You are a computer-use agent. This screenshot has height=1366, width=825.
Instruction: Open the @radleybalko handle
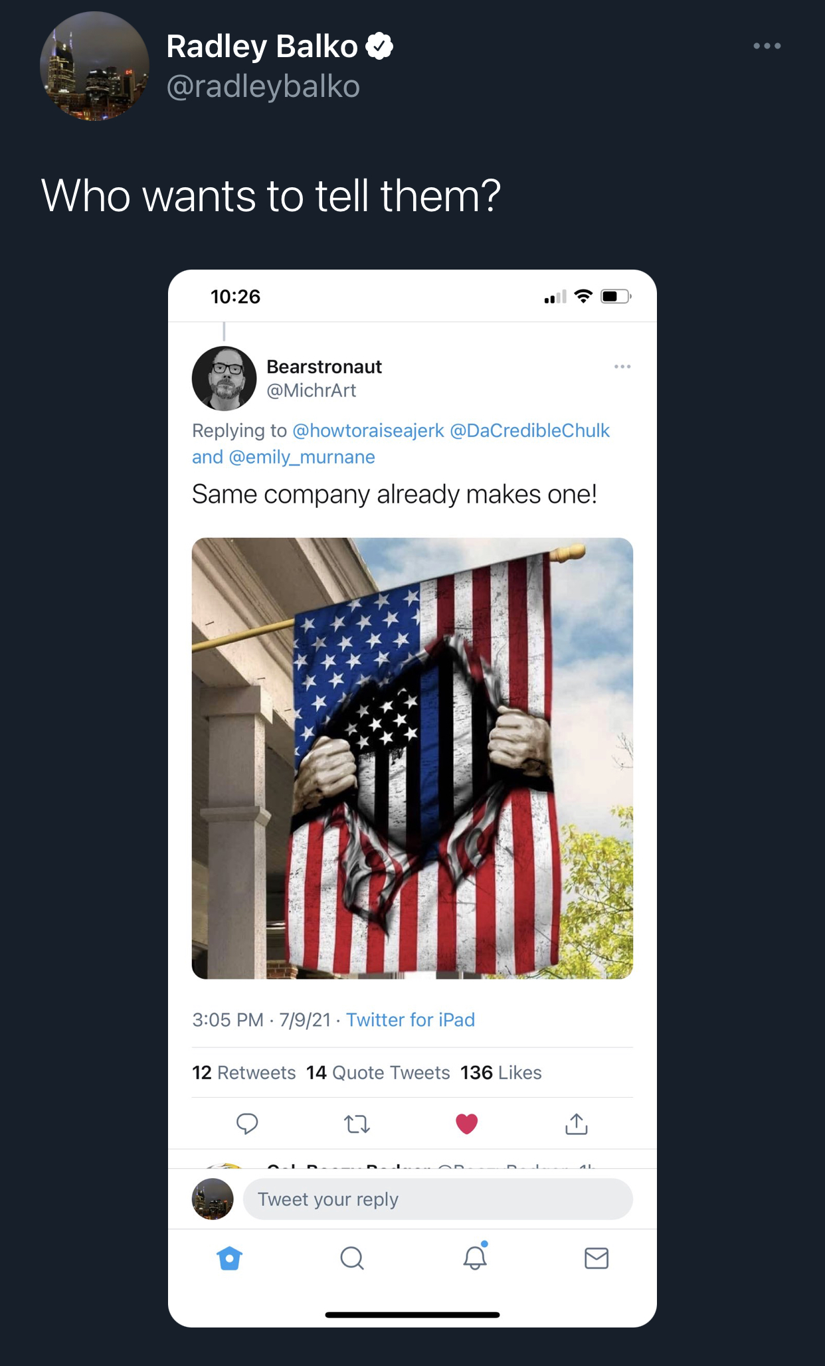coord(263,86)
